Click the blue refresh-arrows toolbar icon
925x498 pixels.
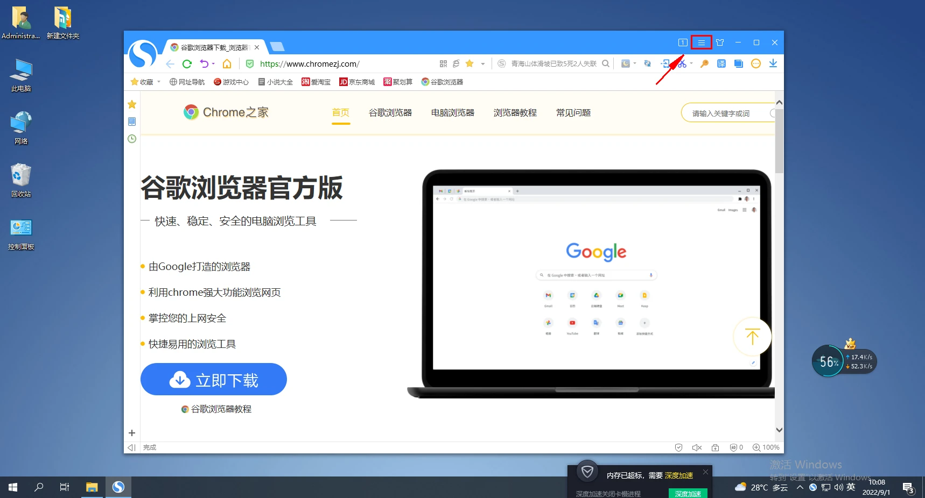(x=648, y=63)
